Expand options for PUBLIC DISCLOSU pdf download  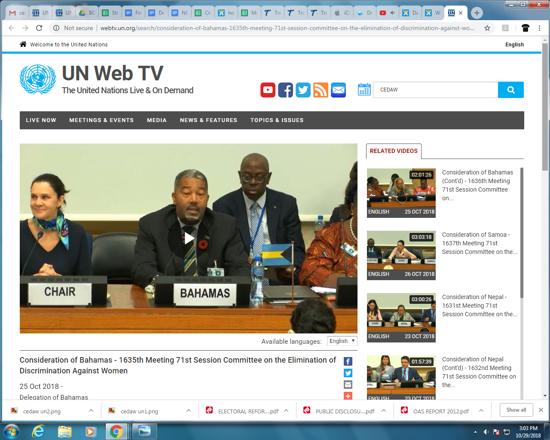coord(384,411)
